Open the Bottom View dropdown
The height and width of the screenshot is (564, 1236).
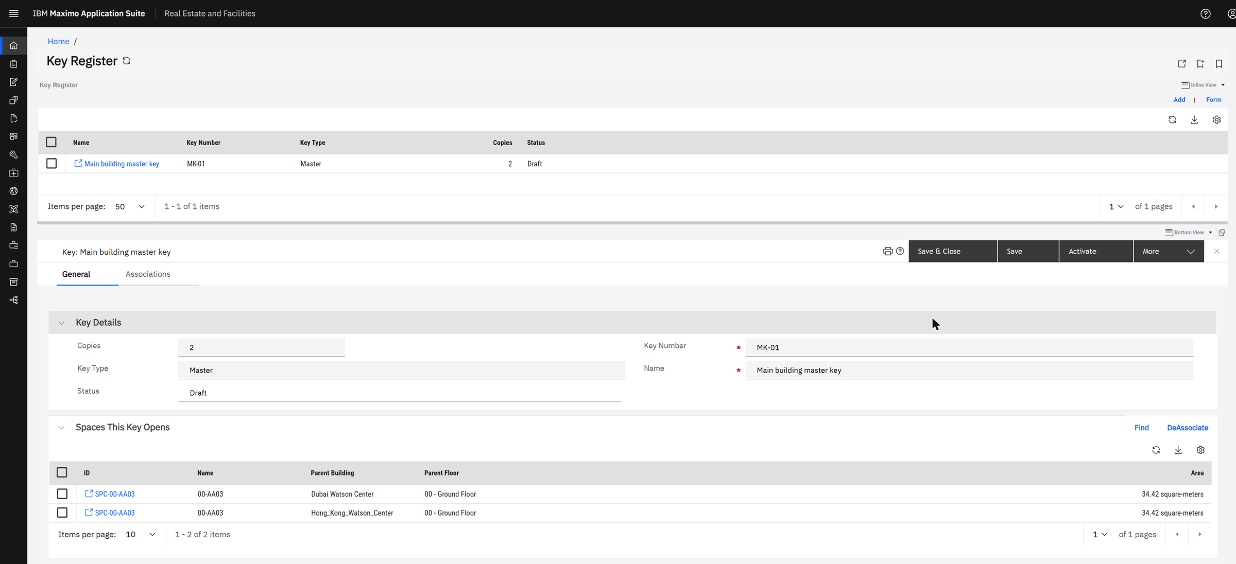1189,233
